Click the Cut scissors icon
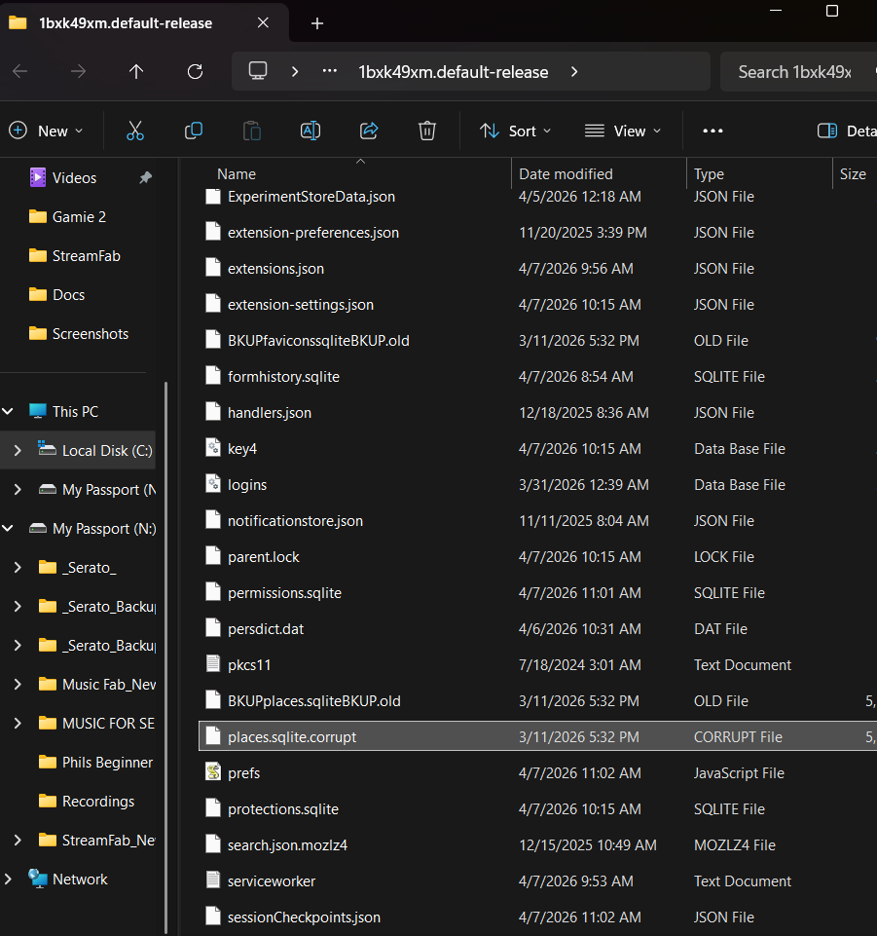 (135, 131)
